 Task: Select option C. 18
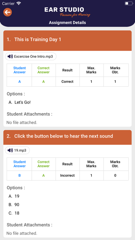[14, 213]
